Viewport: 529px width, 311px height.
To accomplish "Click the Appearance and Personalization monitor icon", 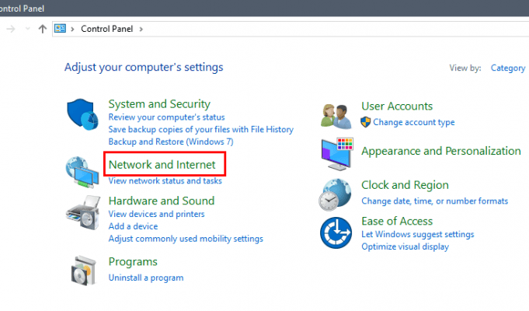I will [x=337, y=154].
